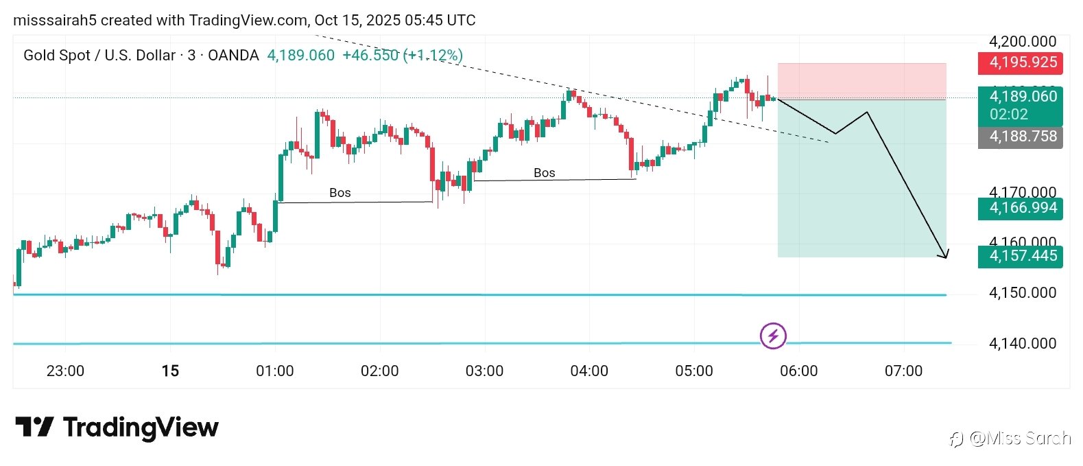Screen dimensions: 1083x466
Task: Click the TradingView wordmark text
Action: pyautogui.click(x=141, y=428)
